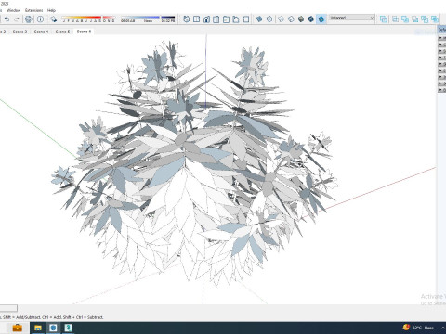Select Outer Shell solid tool

[x=384, y=19]
